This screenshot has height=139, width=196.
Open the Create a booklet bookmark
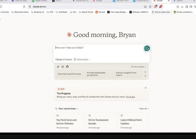point(184,12)
